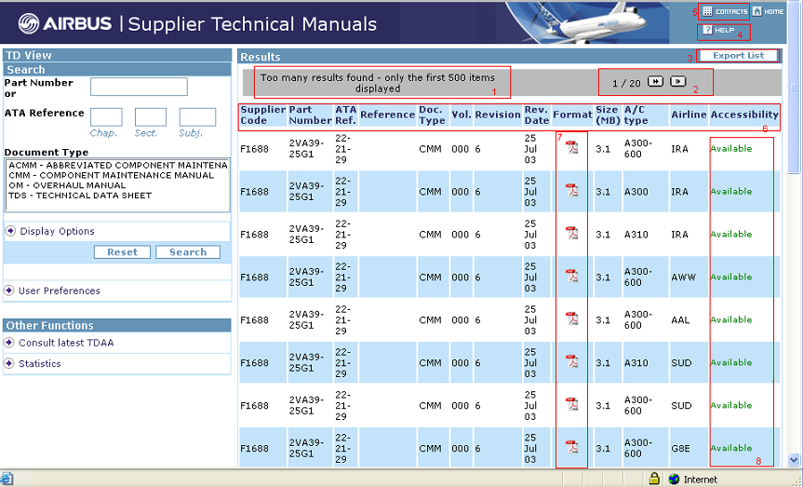The height and width of the screenshot is (487, 803).
Task: Click the 1 / 20 page indicator
Action: pos(626,83)
